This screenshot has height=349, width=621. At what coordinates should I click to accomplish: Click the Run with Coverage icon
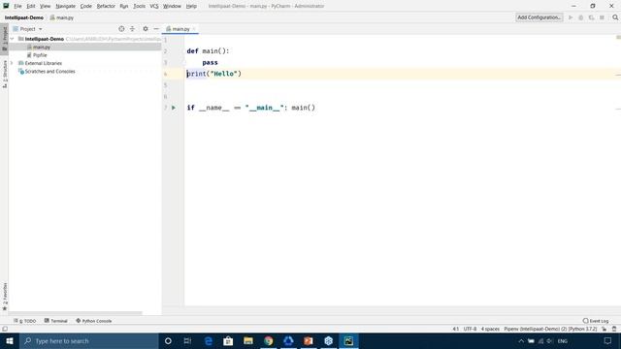click(x=591, y=17)
